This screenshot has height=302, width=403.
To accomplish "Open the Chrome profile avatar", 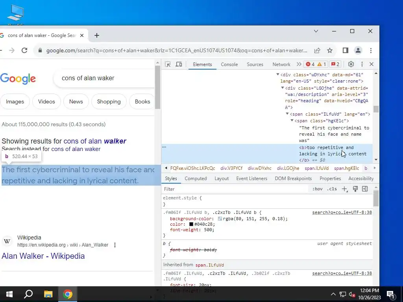I will pyautogui.click(x=358, y=51).
